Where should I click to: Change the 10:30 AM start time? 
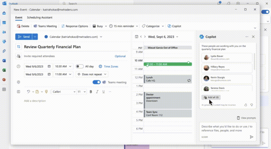click(x=63, y=66)
